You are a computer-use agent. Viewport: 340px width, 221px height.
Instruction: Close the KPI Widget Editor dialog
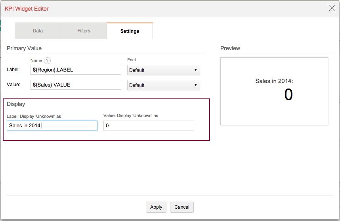[x=332, y=8]
